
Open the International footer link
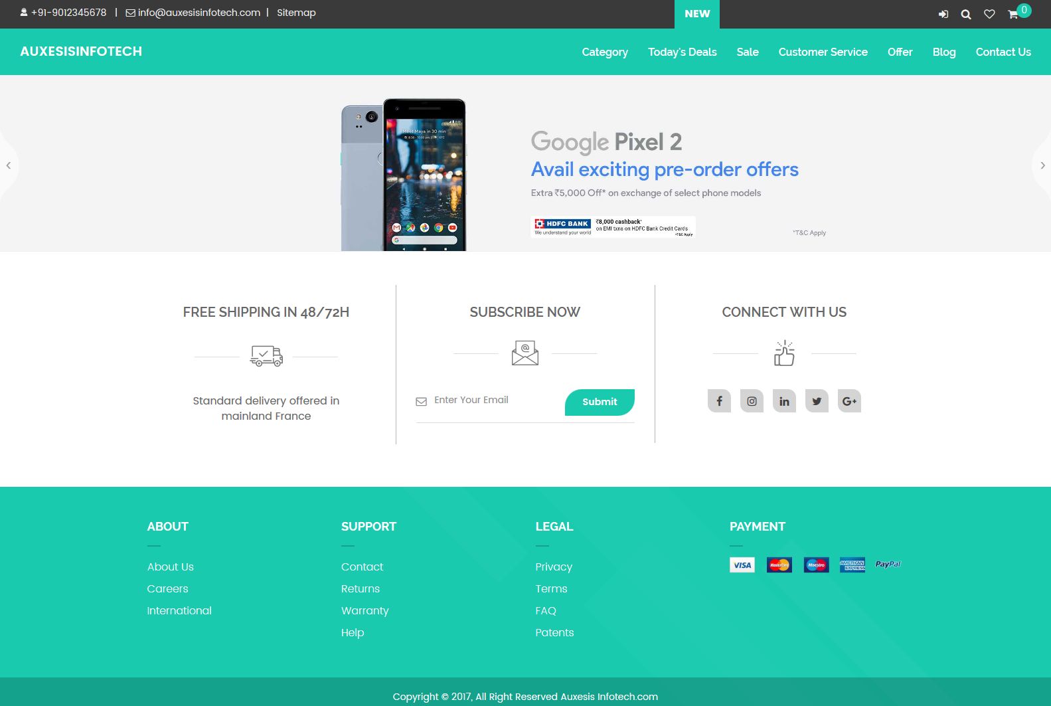[x=179, y=610]
